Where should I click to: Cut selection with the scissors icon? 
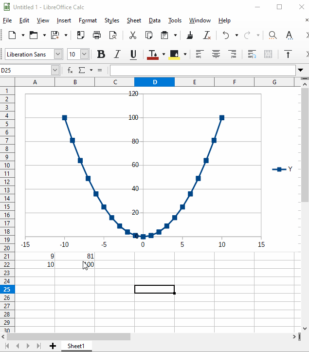pyautogui.click(x=133, y=35)
